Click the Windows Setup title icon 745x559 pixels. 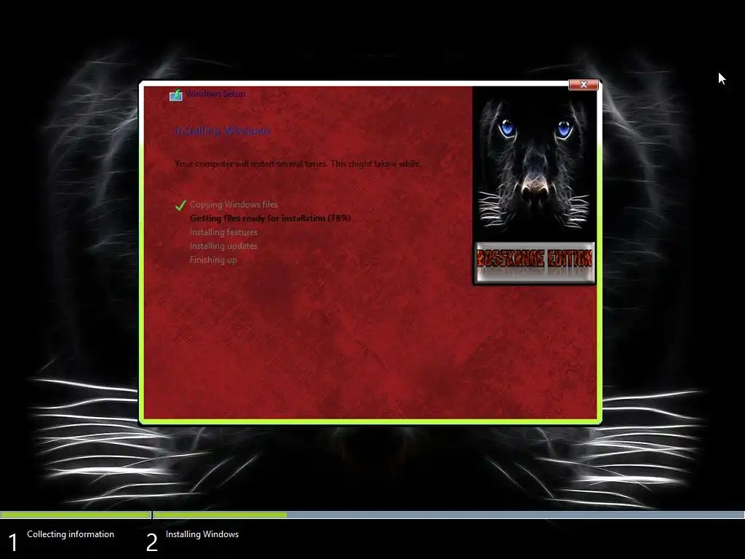coord(176,95)
